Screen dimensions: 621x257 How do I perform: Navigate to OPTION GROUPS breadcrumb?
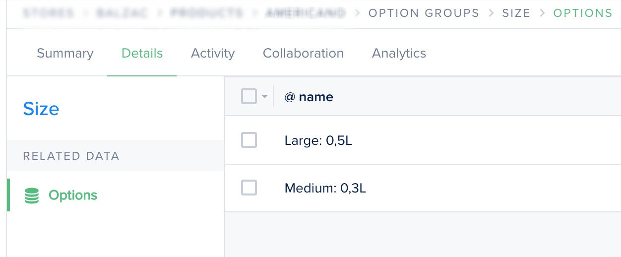point(424,13)
